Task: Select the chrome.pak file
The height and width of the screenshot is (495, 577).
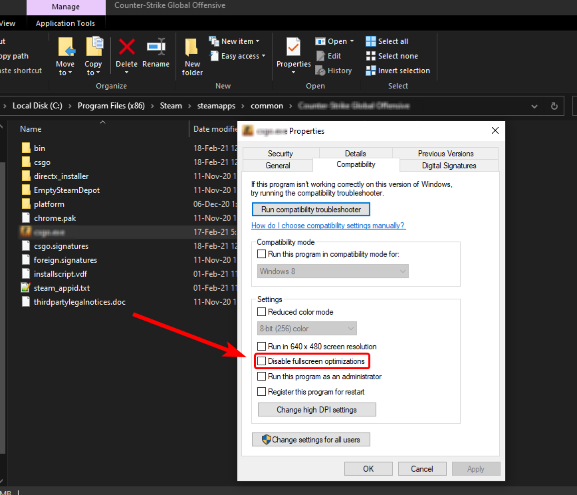Action: [49, 218]
